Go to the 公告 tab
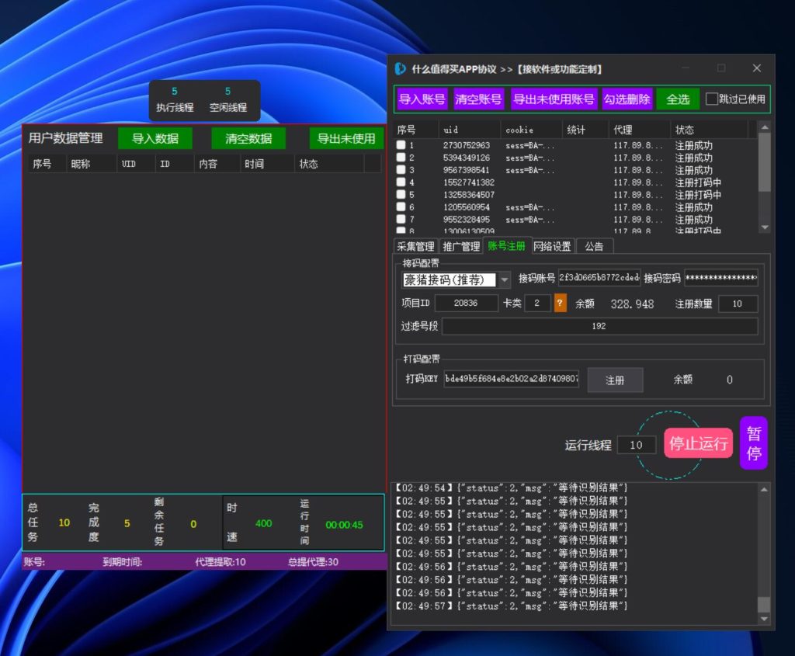 click(x=594, y=247)
